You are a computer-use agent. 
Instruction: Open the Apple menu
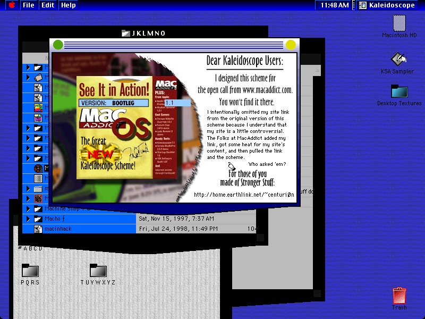[12, 5]
